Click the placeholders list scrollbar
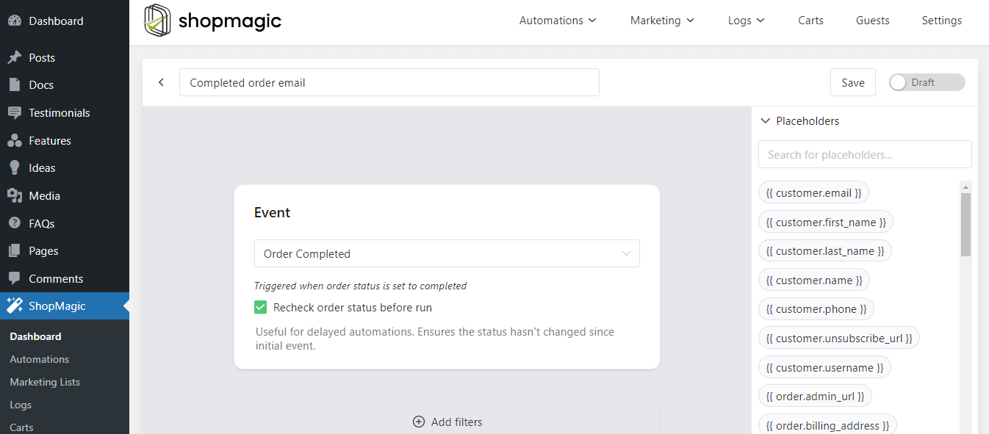Image resolution: width=989 pixels, height=434 pixels. pos(965,224)
